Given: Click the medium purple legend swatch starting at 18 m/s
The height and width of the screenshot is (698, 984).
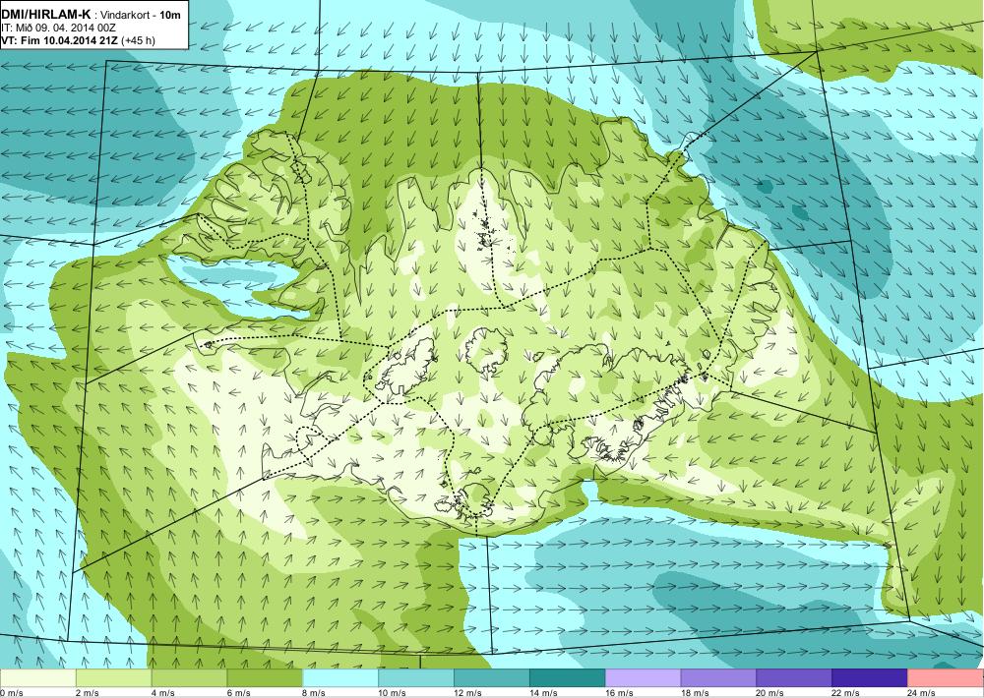Looking at the screenshot, I should 718,678.
